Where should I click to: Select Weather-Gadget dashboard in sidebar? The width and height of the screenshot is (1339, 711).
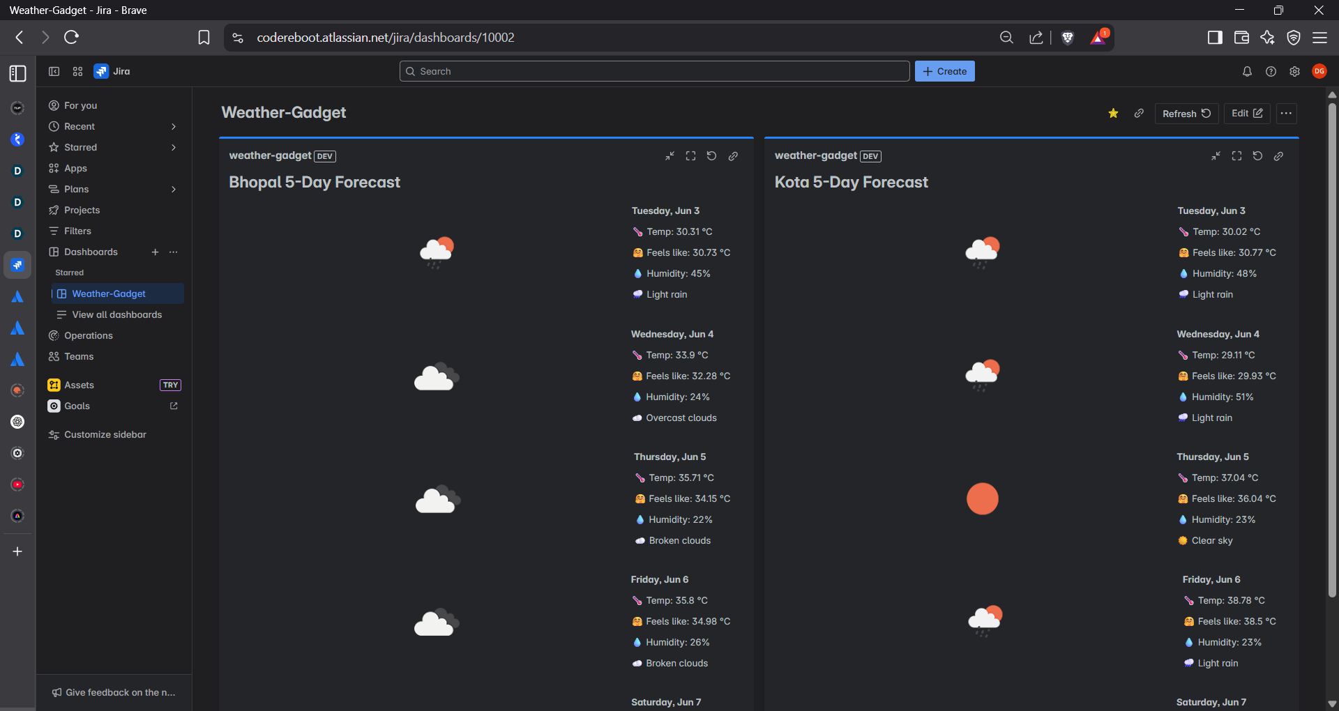click(118, 293)
